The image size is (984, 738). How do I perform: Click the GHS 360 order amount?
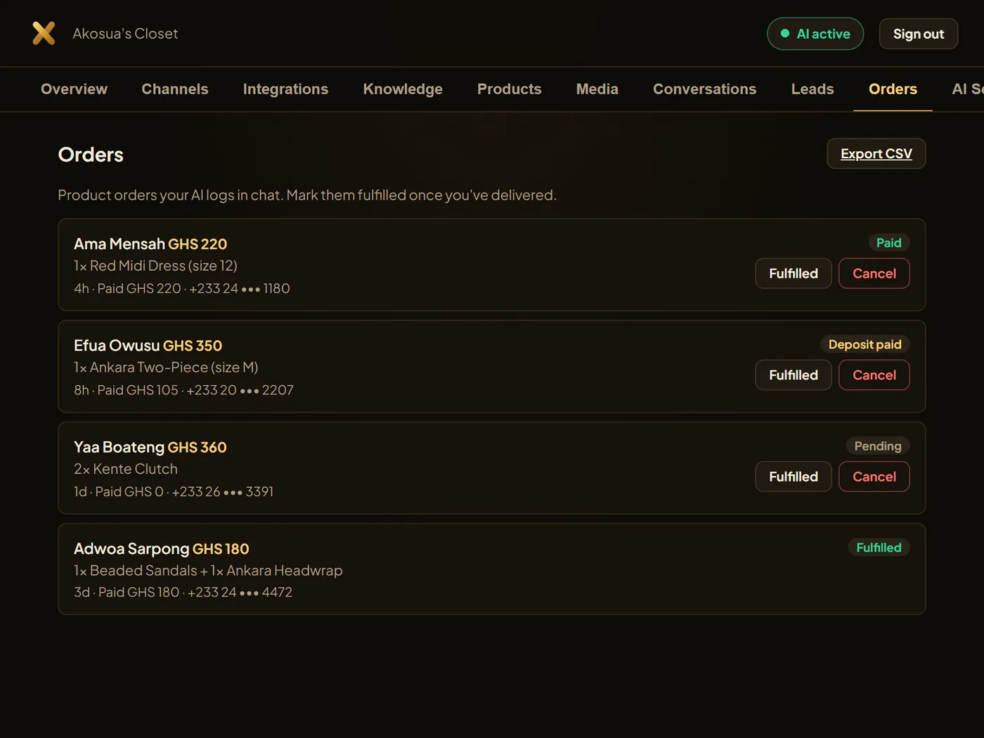pos(197,447)
